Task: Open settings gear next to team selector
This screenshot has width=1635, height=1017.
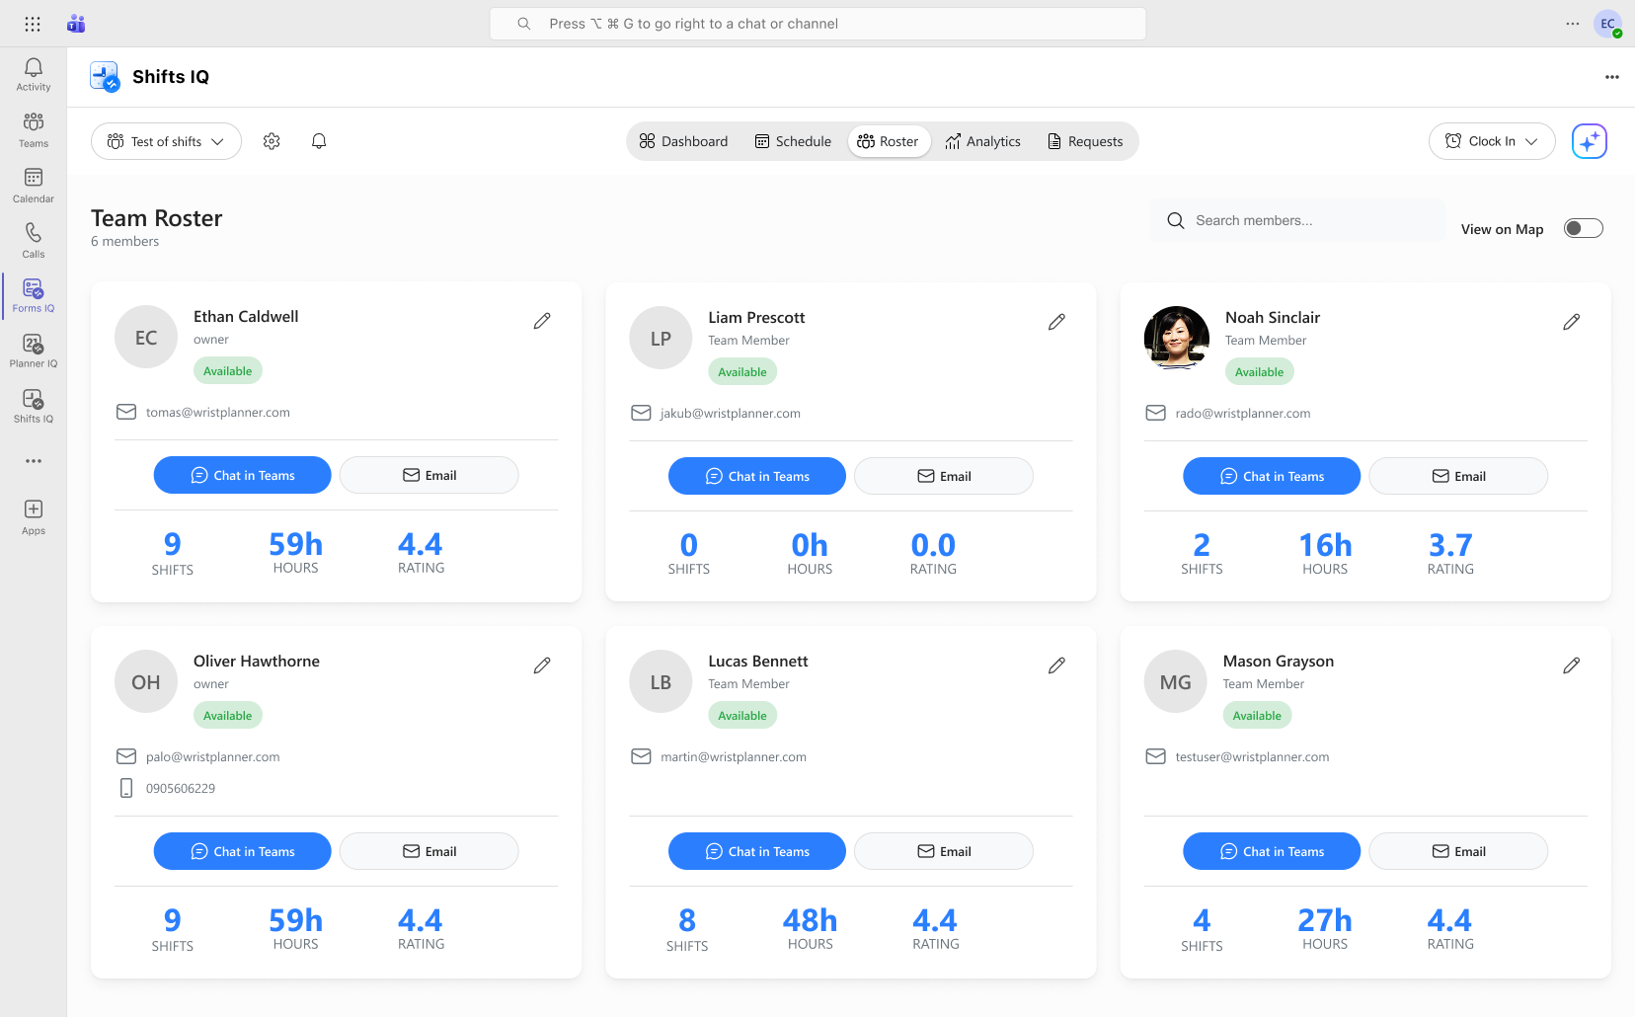Action: click(272, 141)
